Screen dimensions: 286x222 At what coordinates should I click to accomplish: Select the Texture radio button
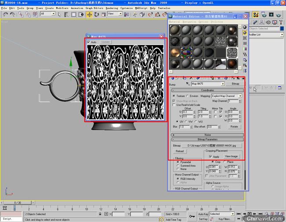[x=174, y=96]
